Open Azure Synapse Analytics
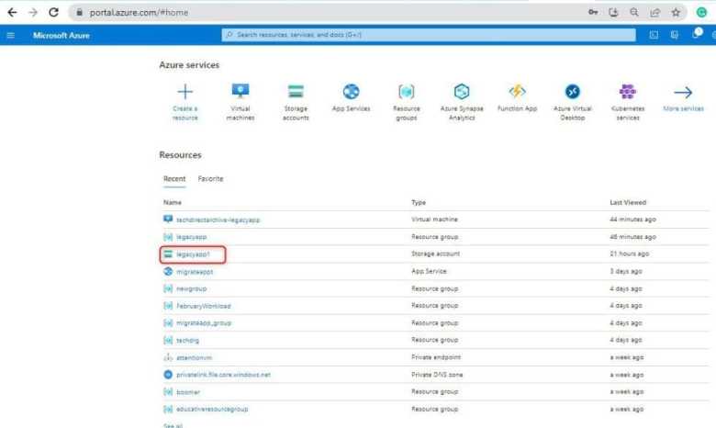 coord(462,102)
